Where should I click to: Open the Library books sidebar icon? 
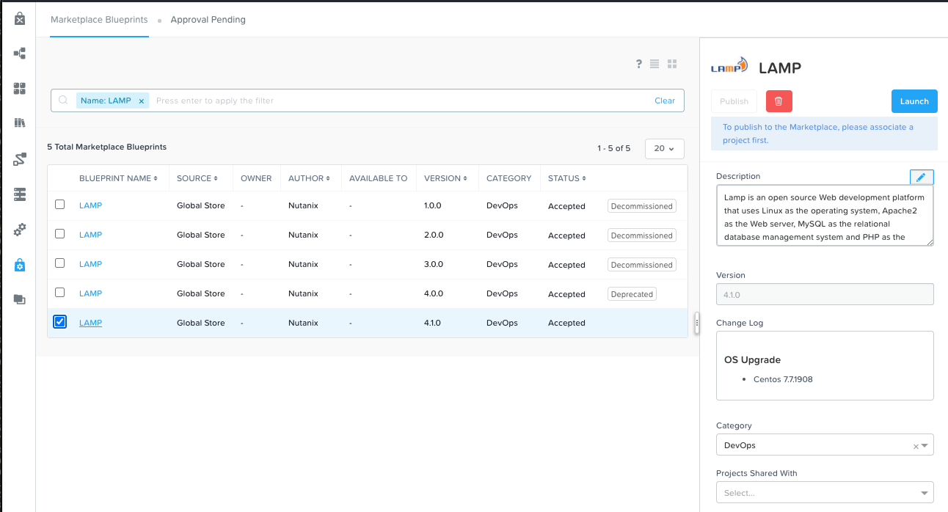20,123
